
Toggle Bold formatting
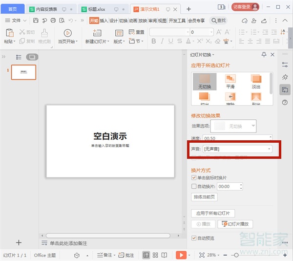(x=154, y=41)
